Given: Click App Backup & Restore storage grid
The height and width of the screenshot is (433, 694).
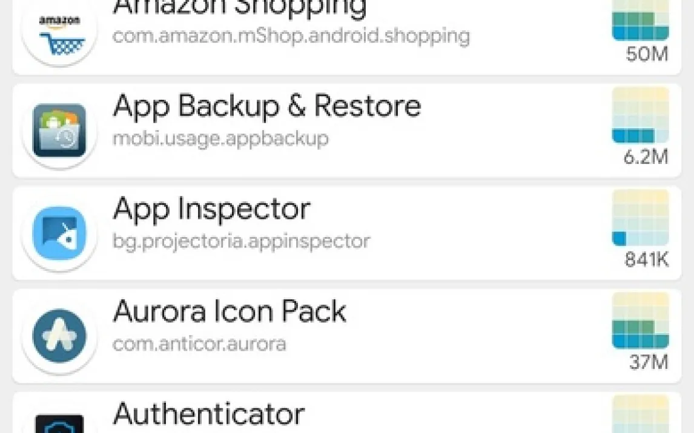Looking at the screenshot, I should pyautogui.click(x=640, y=116).
